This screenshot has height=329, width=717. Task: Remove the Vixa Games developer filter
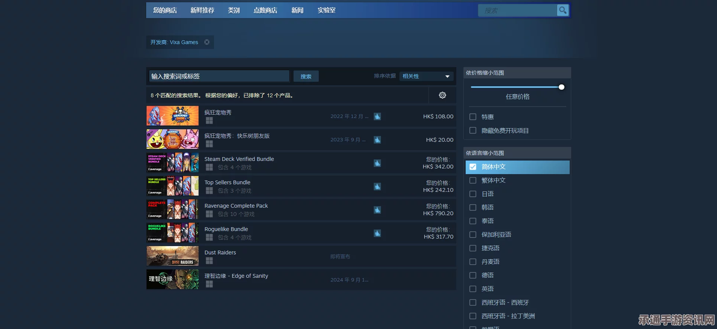point(207,42)
